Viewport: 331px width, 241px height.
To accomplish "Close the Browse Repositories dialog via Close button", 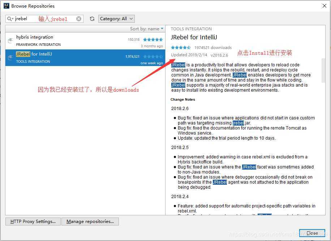I will [312, 233].
